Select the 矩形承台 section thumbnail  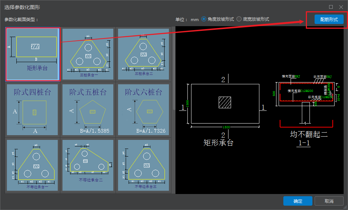tap(32, 54)
